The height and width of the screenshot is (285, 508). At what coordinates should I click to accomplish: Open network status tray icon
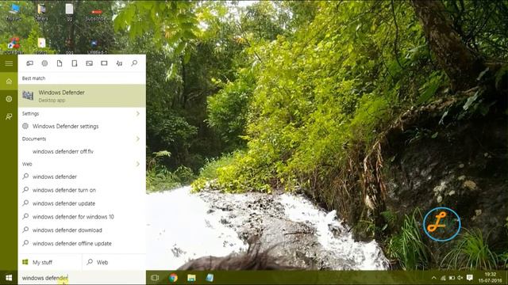coord(443,278)
